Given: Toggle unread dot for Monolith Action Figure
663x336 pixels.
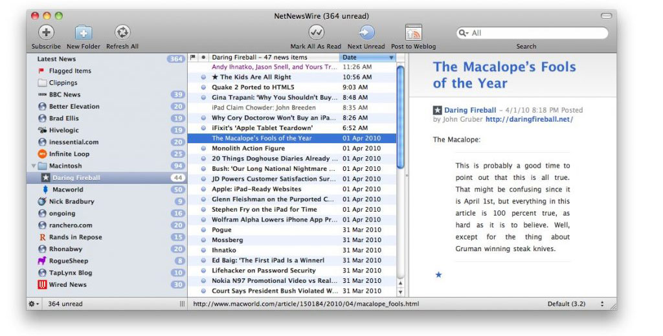Looking at the screenshot, I should point(203,148).
